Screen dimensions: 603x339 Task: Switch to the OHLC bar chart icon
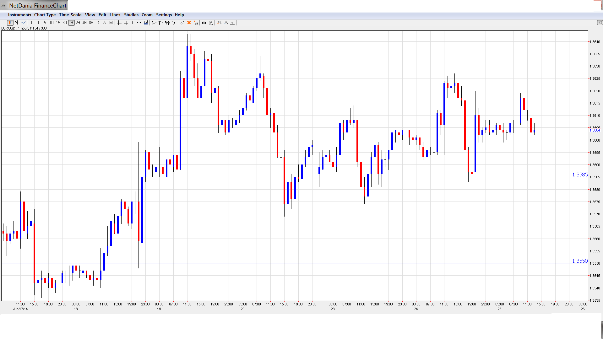pos(17,23)
